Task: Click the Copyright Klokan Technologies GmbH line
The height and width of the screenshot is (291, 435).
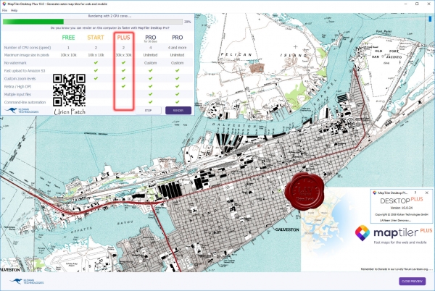Action: (402, 214)
